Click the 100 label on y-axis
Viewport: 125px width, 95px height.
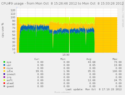pos(13,17)
